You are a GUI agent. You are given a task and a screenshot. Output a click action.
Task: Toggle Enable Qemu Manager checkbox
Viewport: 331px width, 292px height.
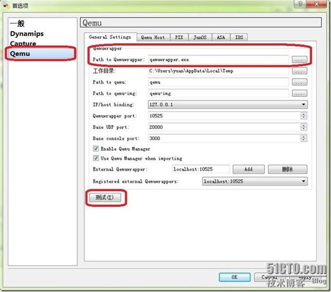pos(96,149)
